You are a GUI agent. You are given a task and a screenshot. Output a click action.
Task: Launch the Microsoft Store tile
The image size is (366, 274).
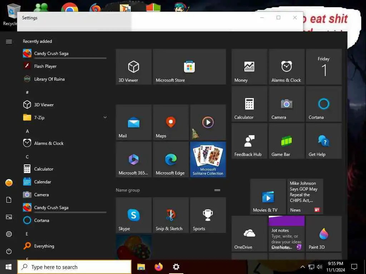coord(189,67)
